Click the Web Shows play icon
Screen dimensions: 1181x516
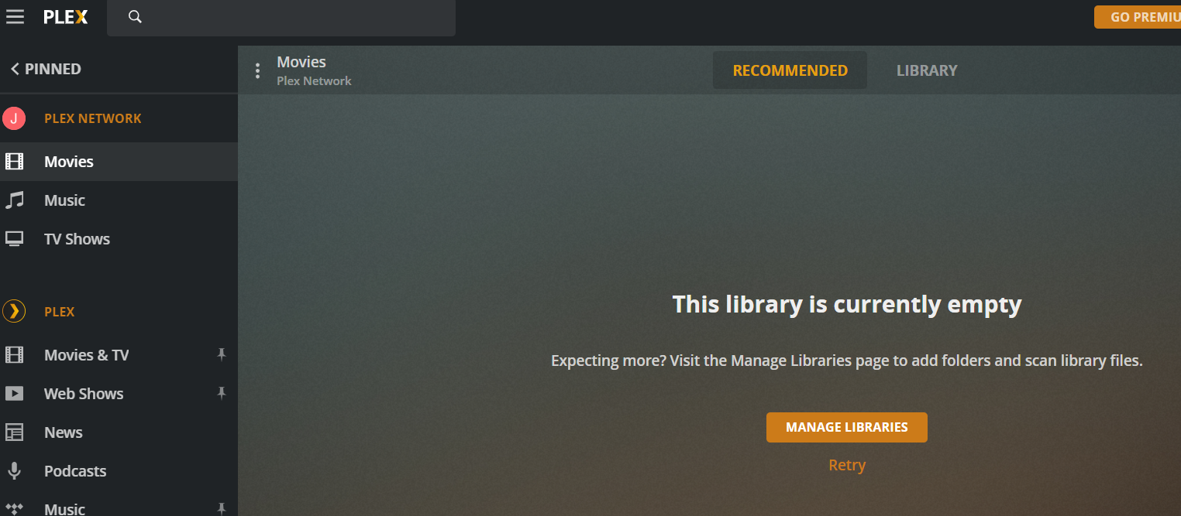point(15,394)
